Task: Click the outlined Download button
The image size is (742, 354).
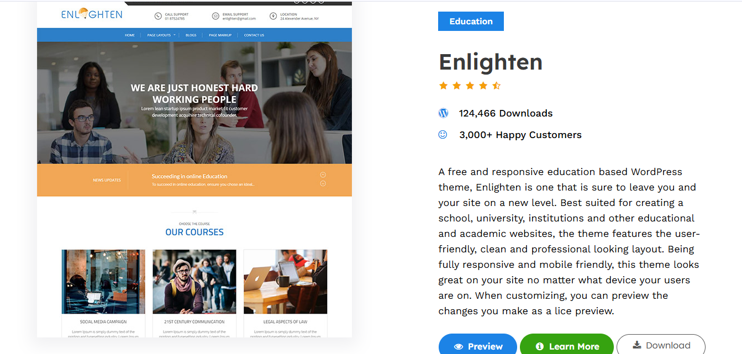Action: [x=661, y=345]
